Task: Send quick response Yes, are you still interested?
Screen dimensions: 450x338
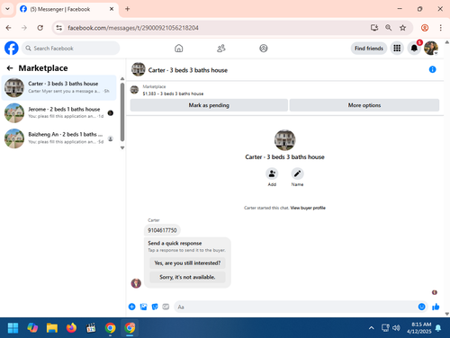Action: [187, 263]
